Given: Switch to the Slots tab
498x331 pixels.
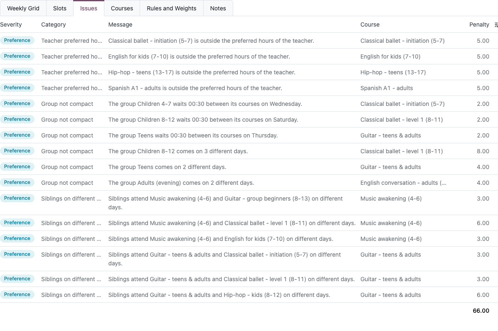Looking at the screenshot, I should pyautogui.click(x=60, y=8).
